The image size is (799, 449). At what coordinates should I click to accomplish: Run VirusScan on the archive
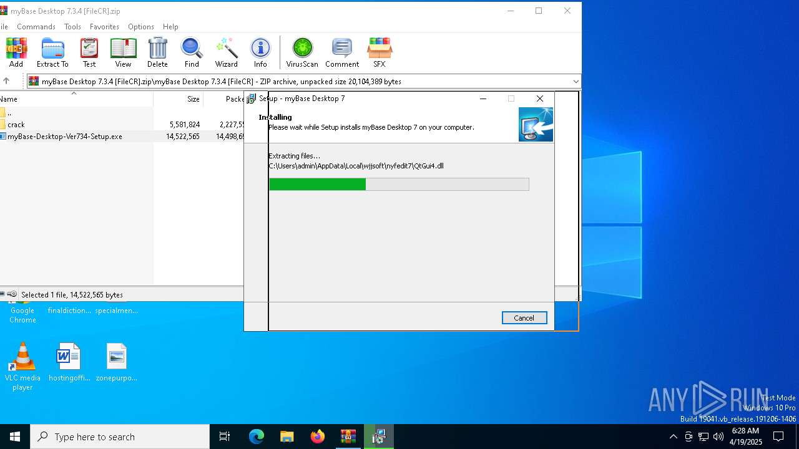tap(302, 52)
